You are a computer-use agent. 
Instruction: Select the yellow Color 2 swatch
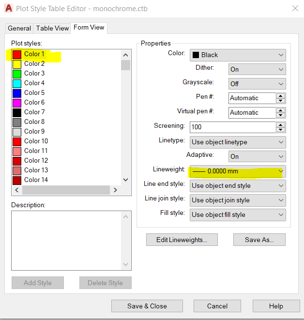(x=17, y=64)
